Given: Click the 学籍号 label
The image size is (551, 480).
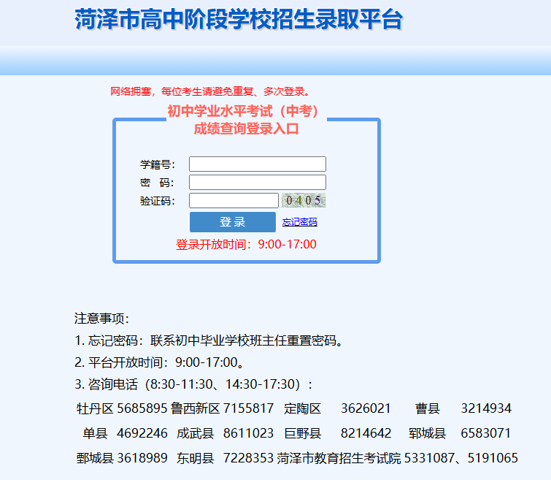Looking at the screenshot, I should click(158, 164).
